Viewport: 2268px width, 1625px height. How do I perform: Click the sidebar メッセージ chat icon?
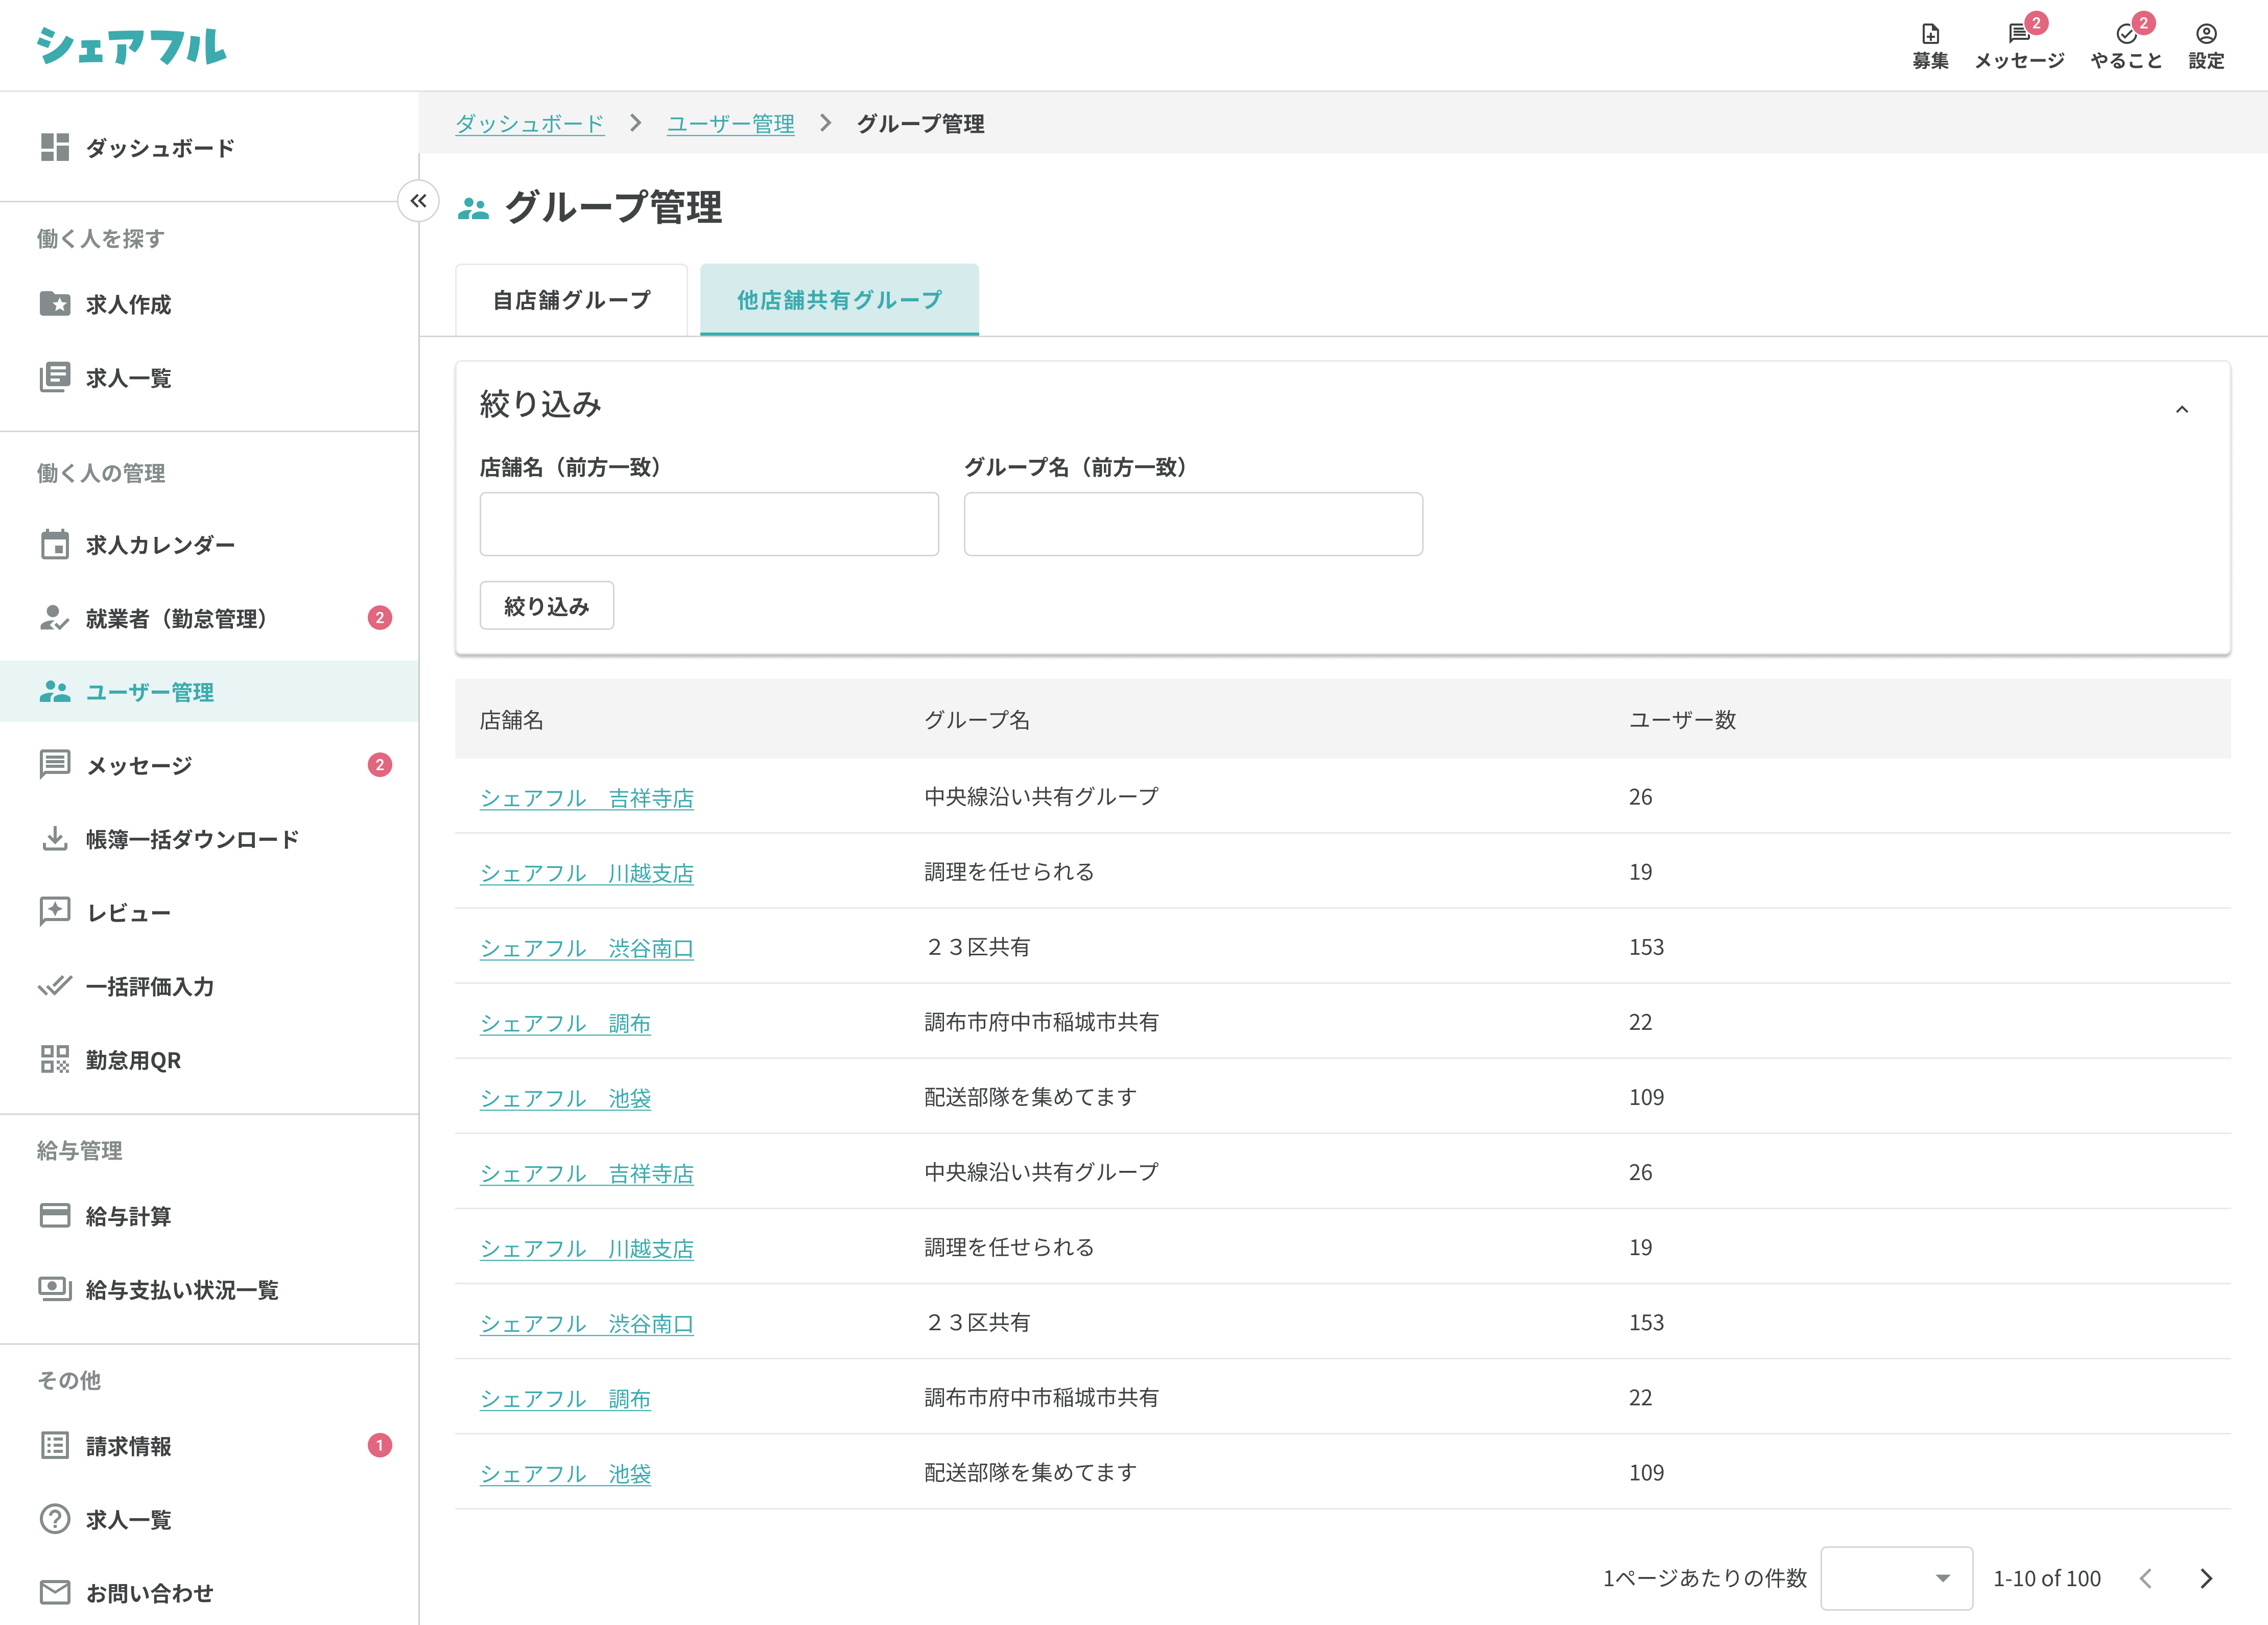pos(55,764)
